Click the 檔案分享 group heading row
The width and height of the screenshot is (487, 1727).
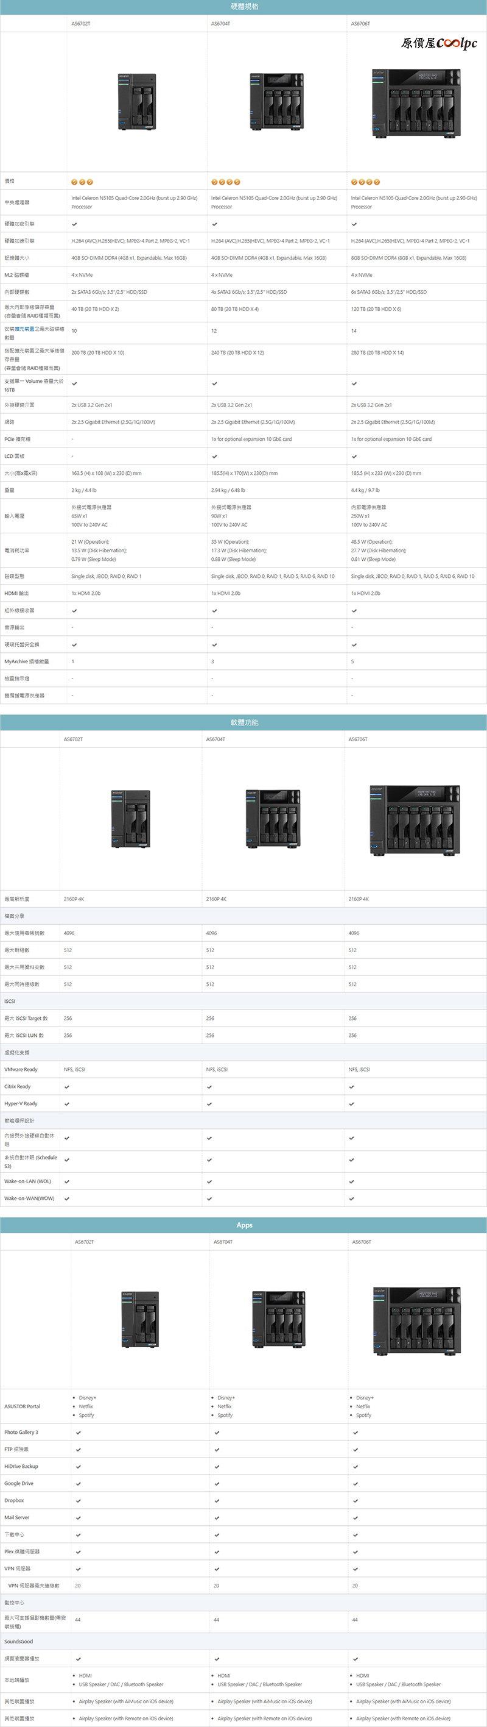click(x=244, y=916)
